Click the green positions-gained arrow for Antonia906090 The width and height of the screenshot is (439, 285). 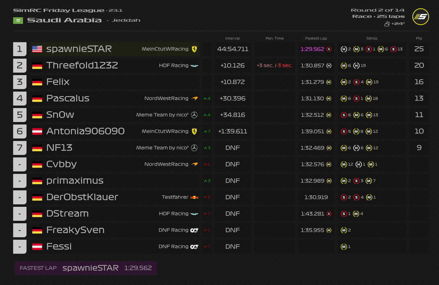[205, 132]
